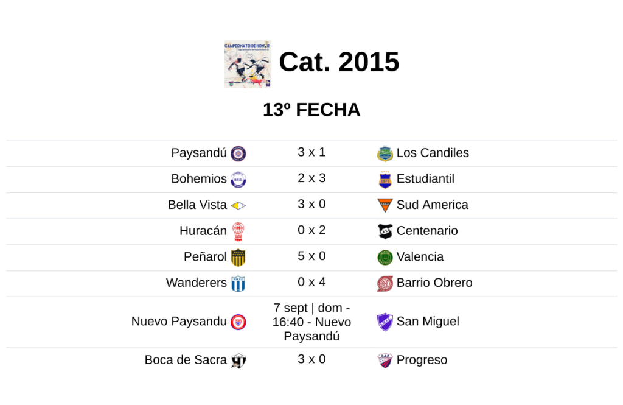Click the Peñarol 5 x 0 score
This screenshot has width=623, height=405.
coord(311,256)
